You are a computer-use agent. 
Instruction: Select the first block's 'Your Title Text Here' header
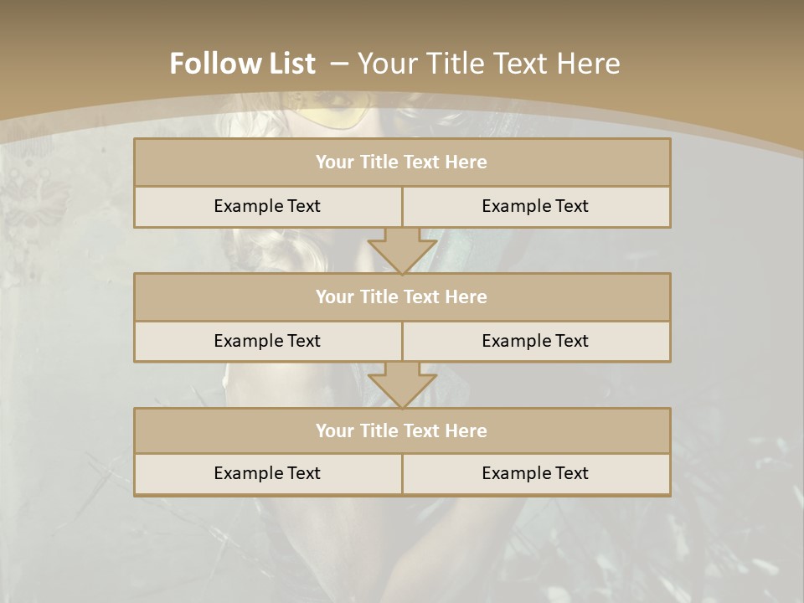tap(402, 162)
